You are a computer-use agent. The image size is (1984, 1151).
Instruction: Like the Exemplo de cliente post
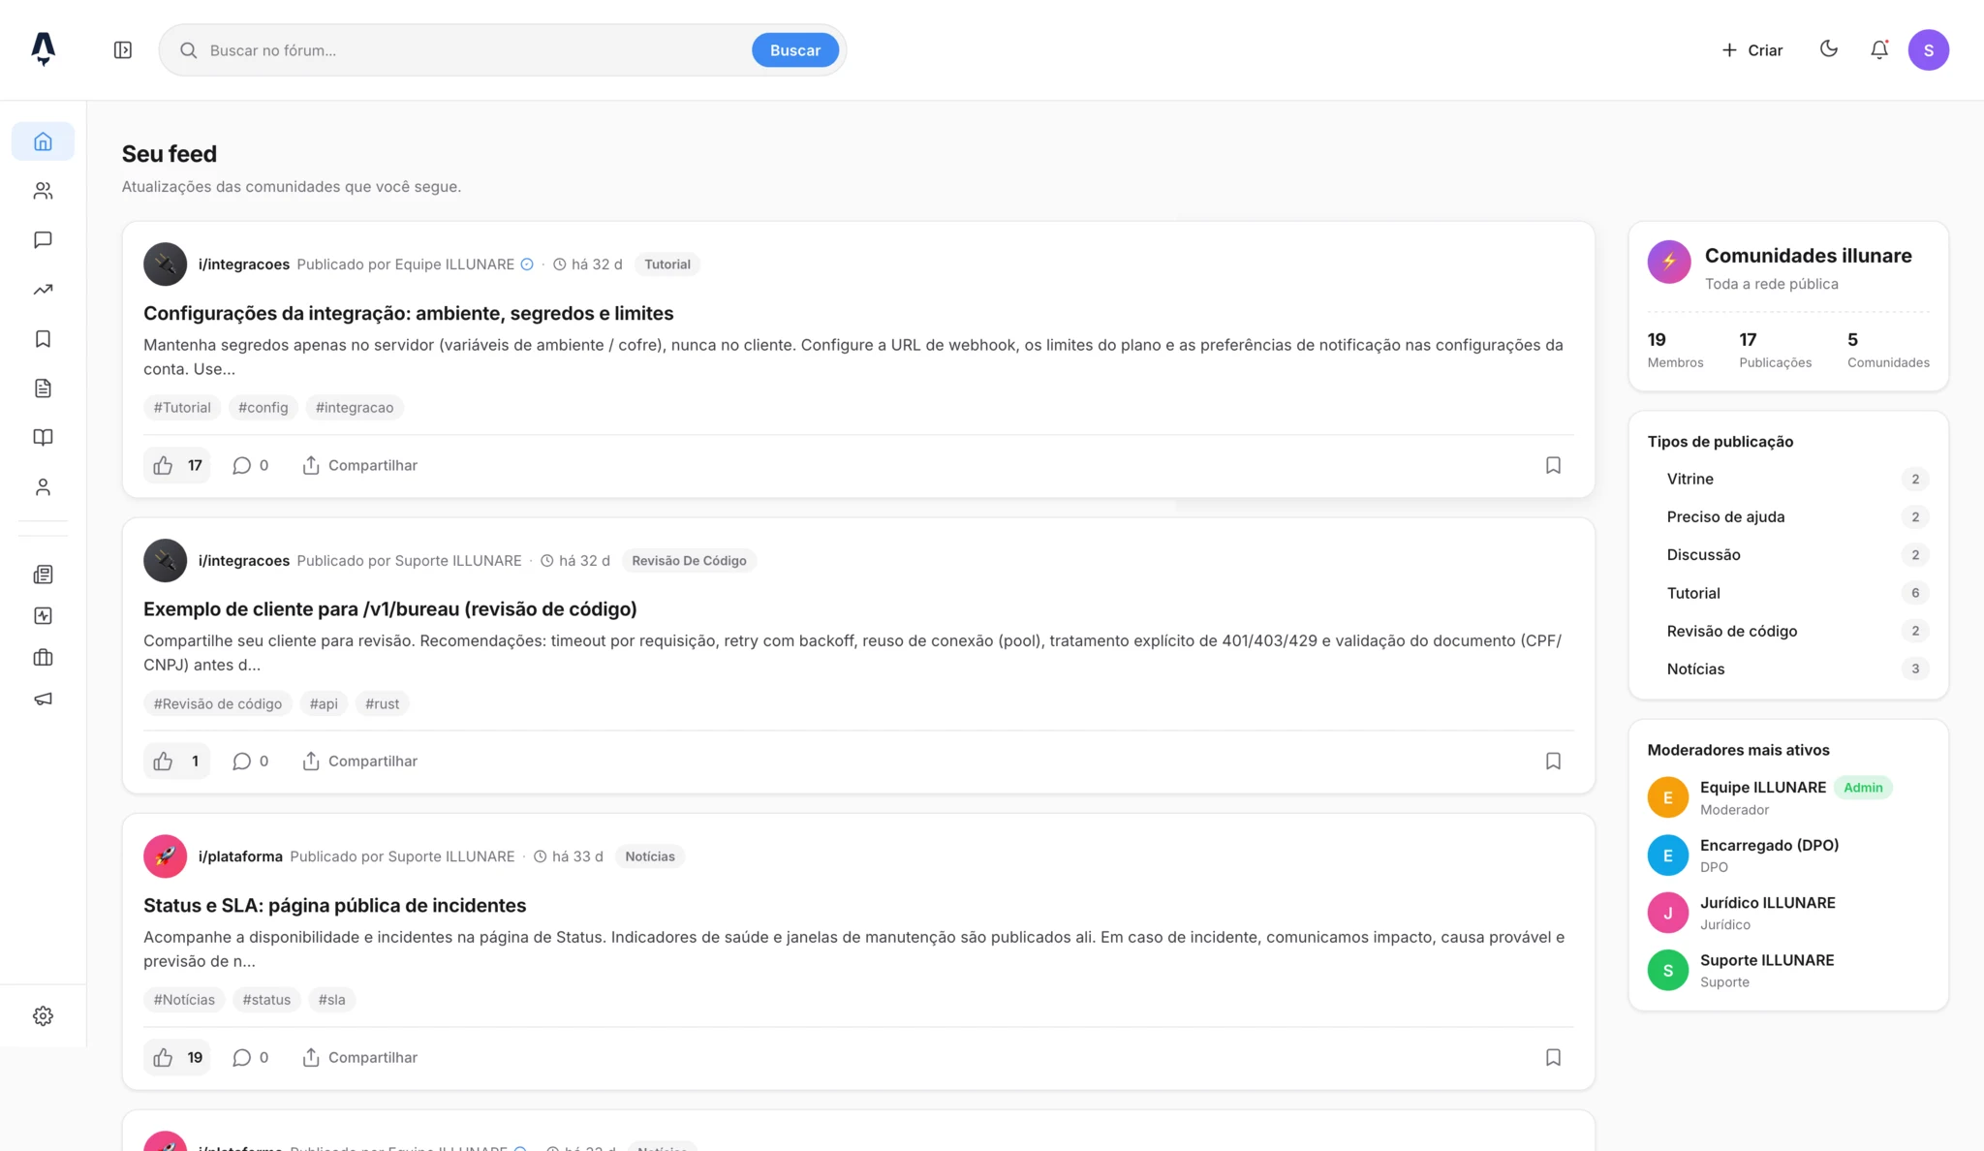tap(177, 762)
